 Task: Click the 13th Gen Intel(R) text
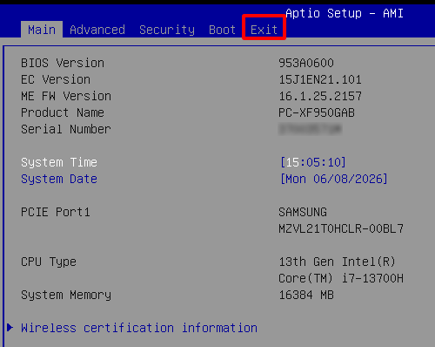(x=337, y=262)
